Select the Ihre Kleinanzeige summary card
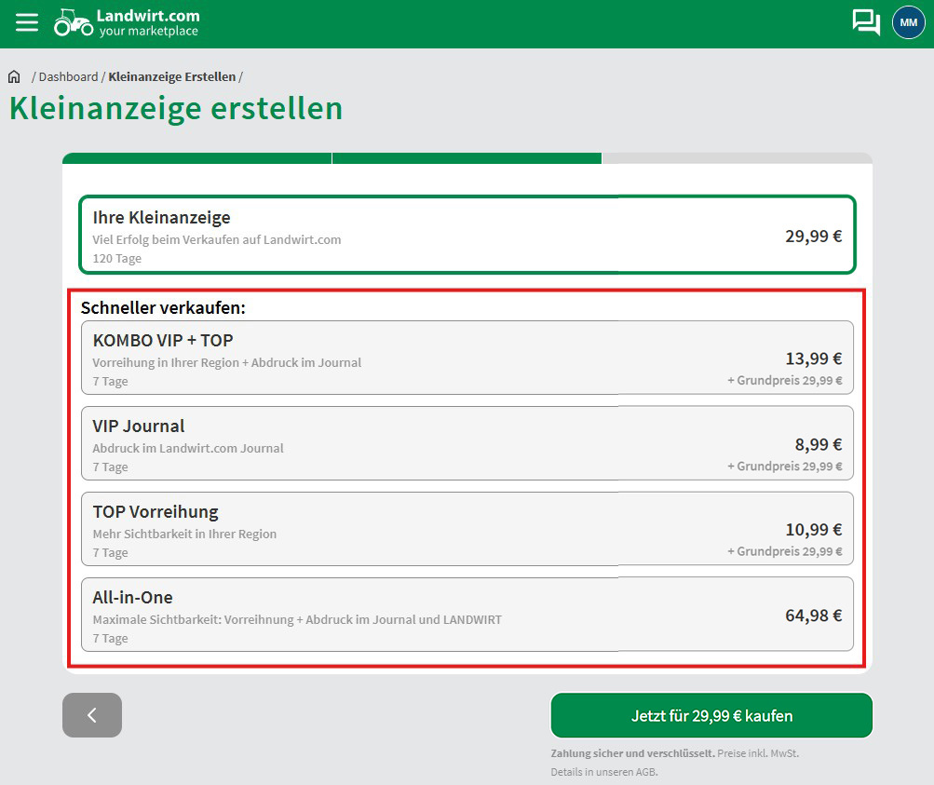 [467, 235]
